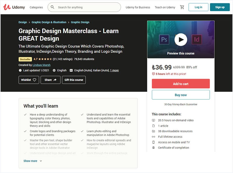The height and width of the screenshot is (173, 233).
Task: Click Add to cart
Action: tap(181, 84)
